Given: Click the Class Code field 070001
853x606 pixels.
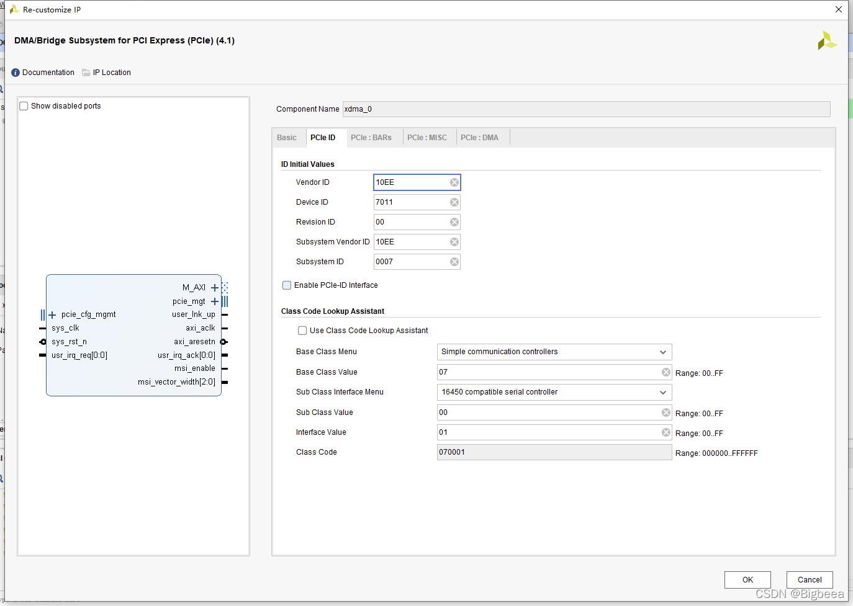Looking at the screenshot, I should pyautogui.click(x=554, y=452).
